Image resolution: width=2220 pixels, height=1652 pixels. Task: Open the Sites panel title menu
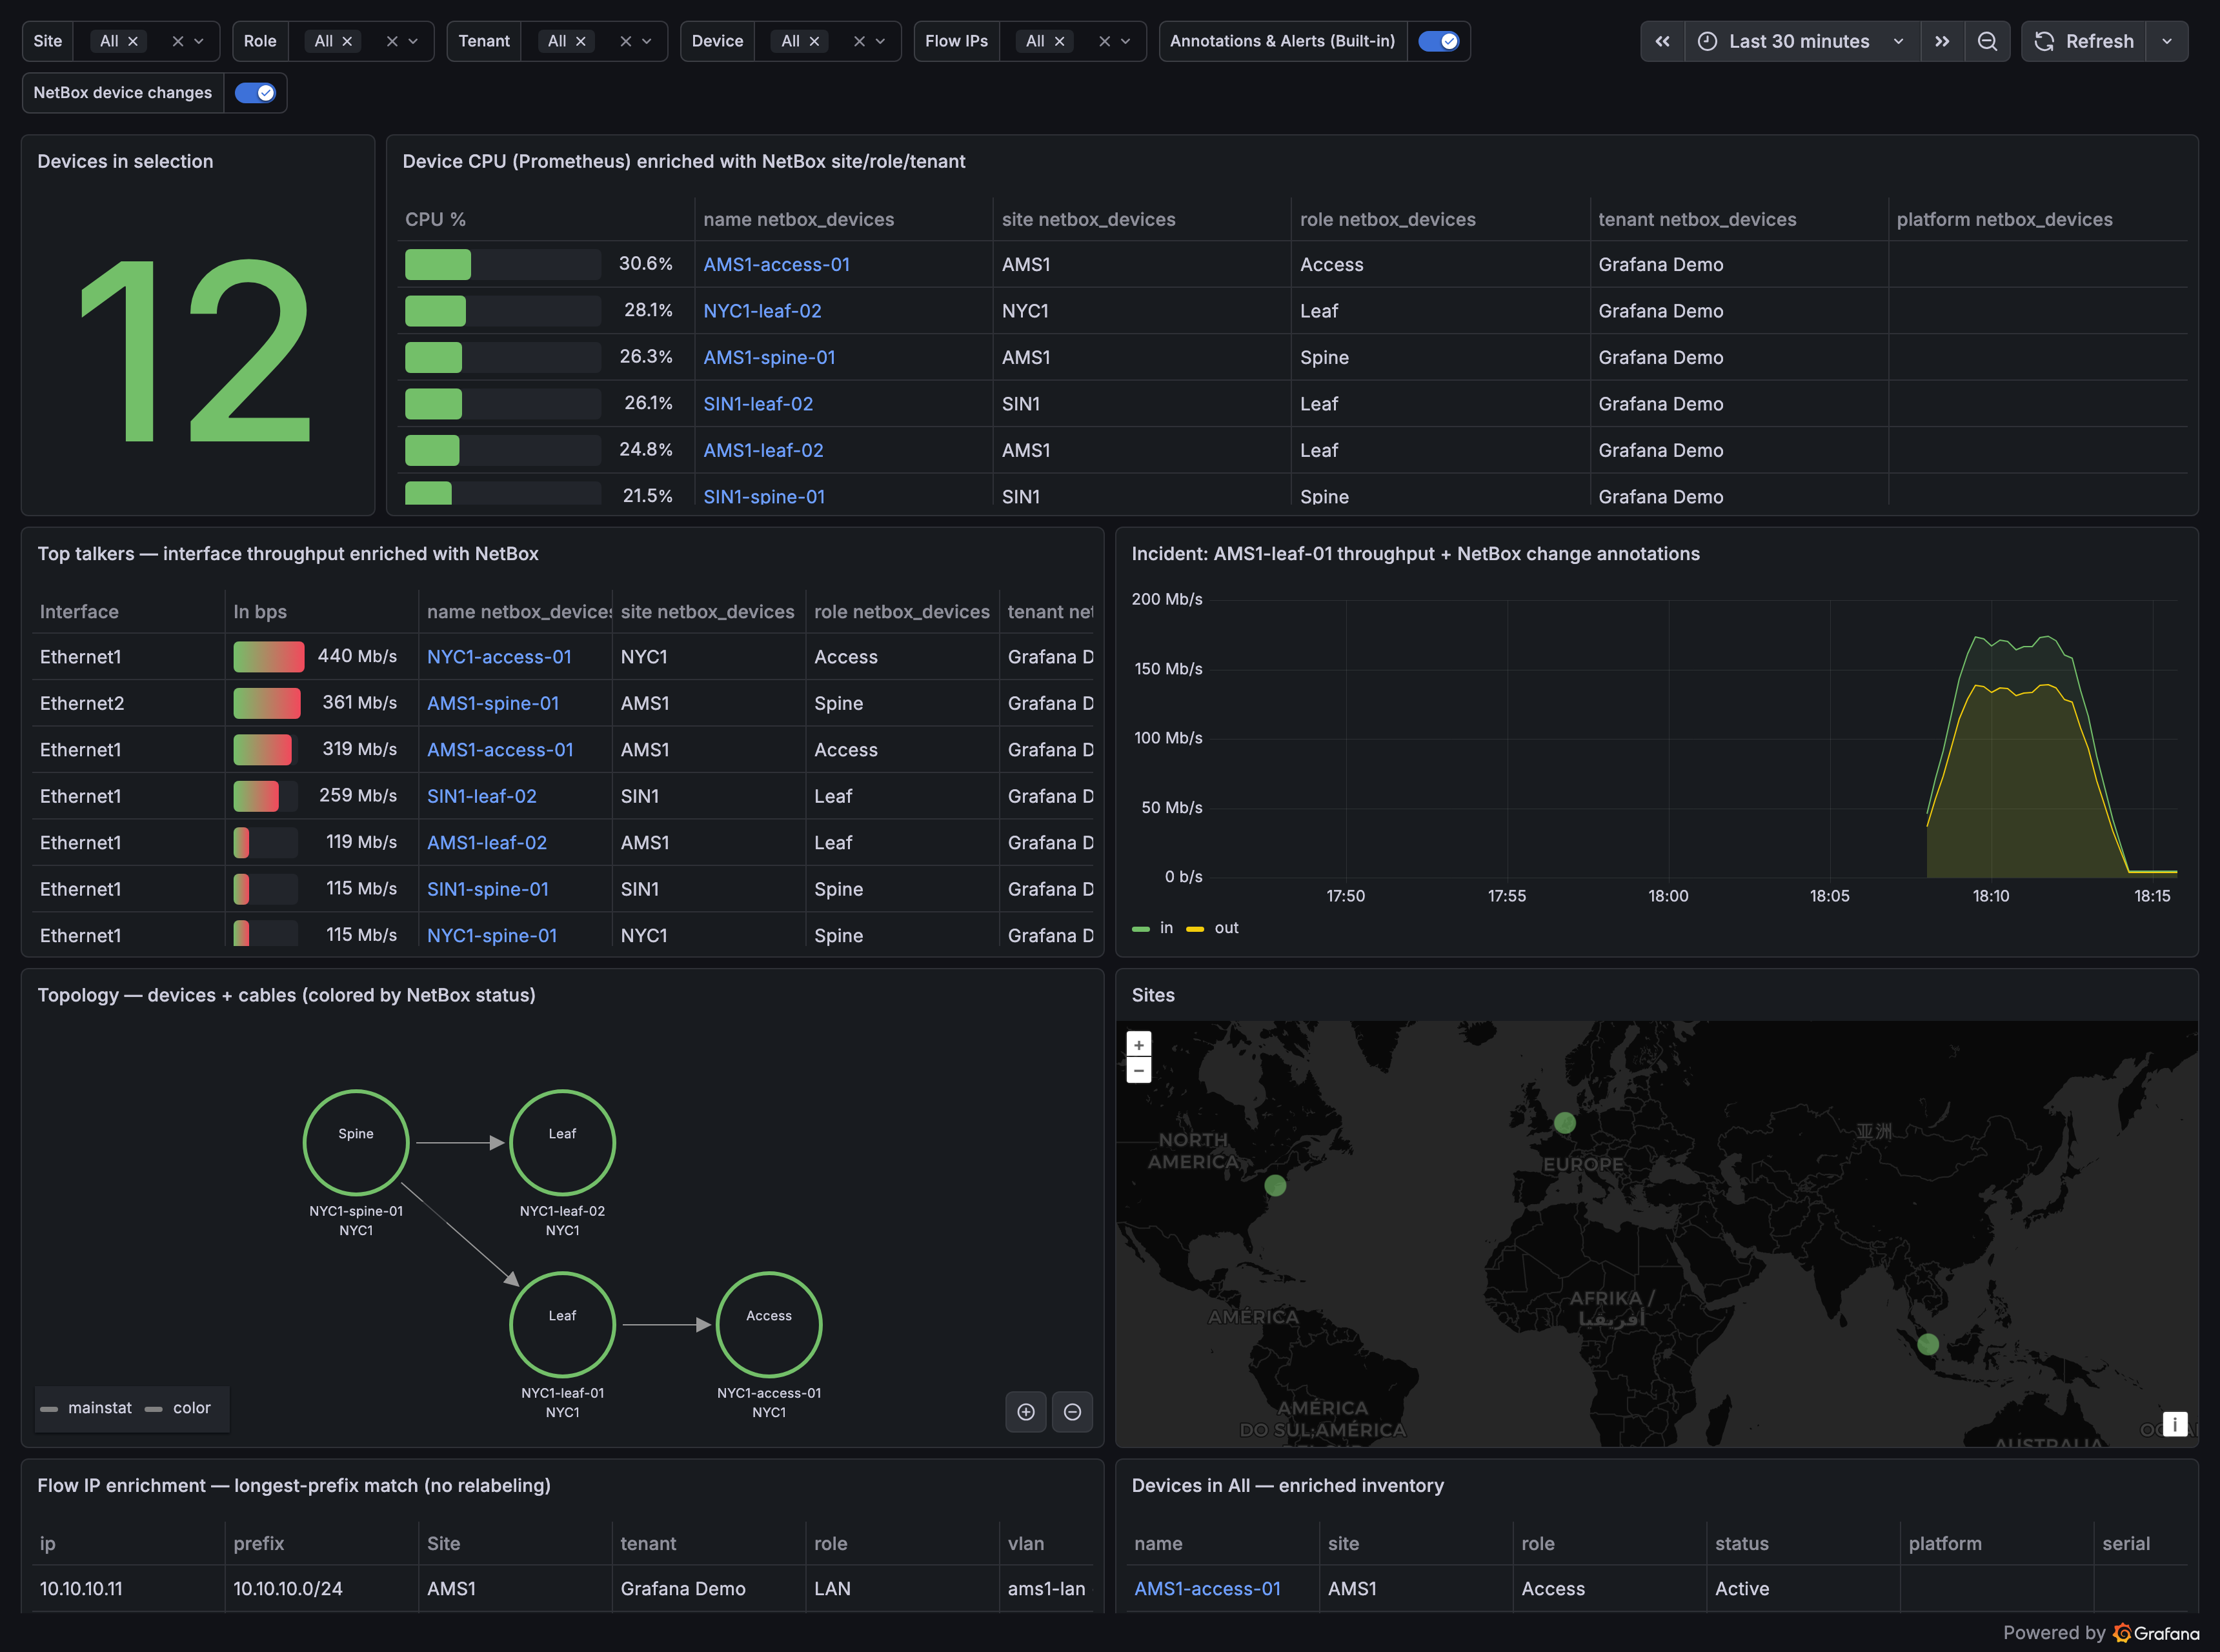[1153, 995]
